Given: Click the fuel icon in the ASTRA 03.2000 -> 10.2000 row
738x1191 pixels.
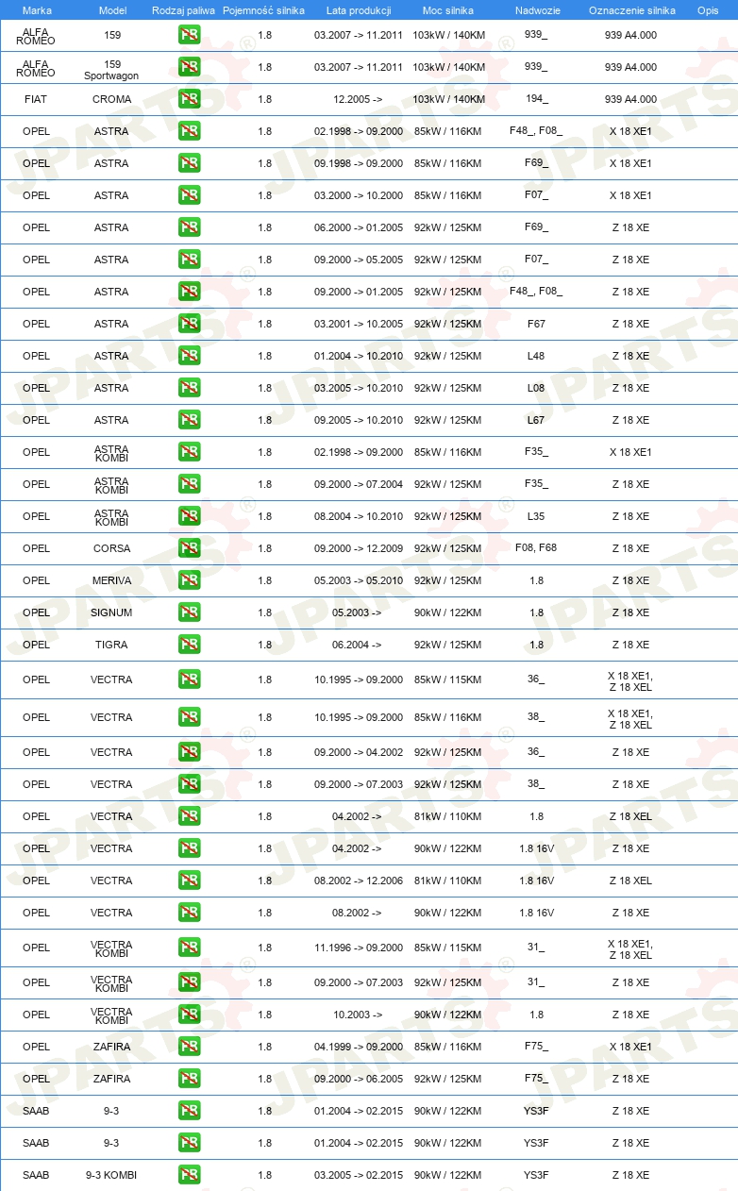Looking at the screenshot, I should click(189, 195).
